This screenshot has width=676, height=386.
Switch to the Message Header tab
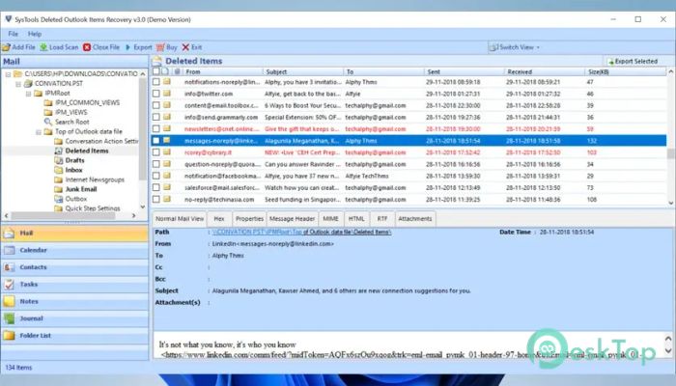point(292,219)
